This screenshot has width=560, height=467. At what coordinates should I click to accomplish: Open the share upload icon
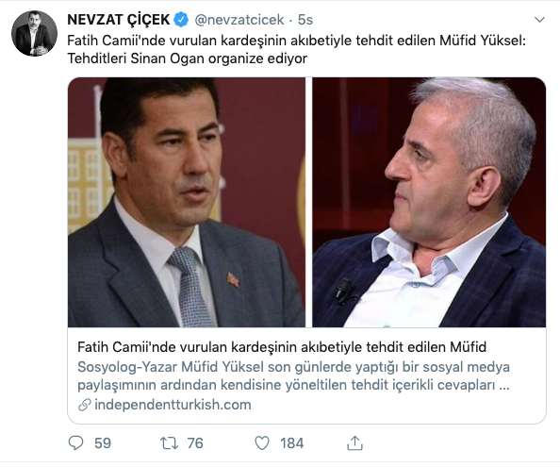coord(354,443)
